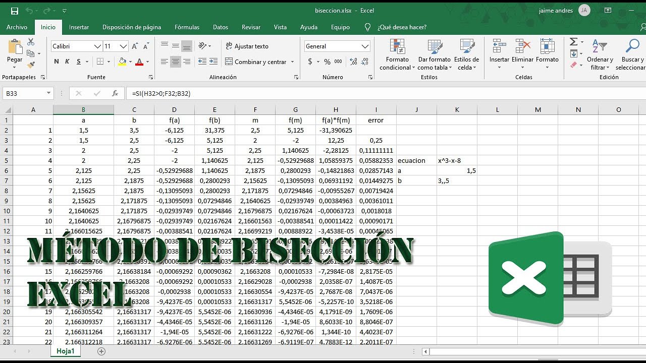The image size is (646, 363).
Task: Toggle Bold N formatting
Action: pyautogui.click(x=57, y=62)
